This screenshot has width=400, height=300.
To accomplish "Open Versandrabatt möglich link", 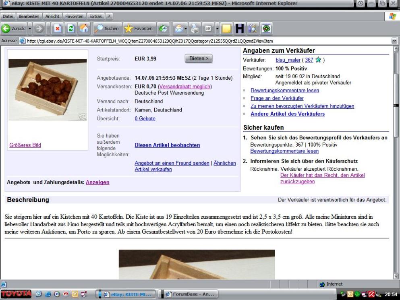I will [x=185, y=87].
